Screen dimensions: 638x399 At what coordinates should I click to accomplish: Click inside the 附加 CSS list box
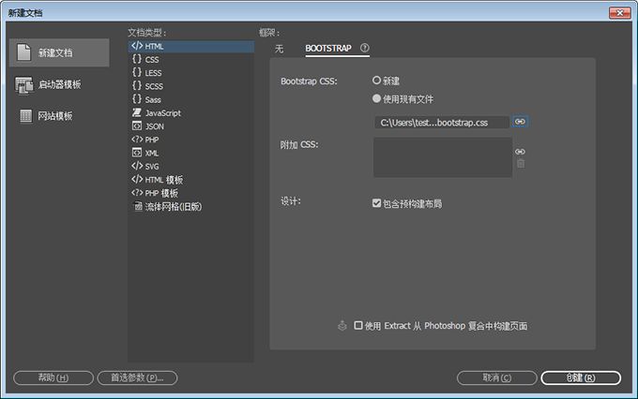pyautogui.click(x=443, y=157)
